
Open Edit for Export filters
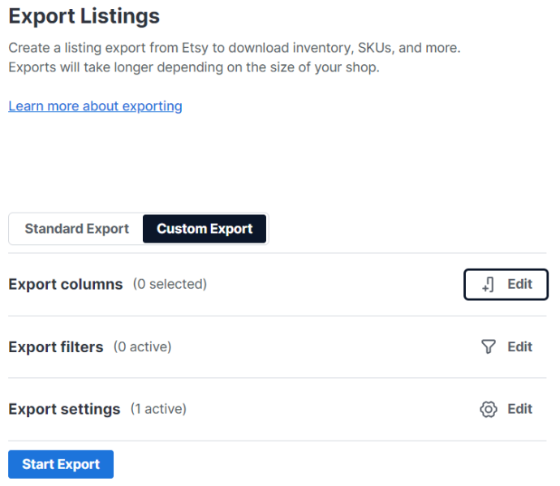pos(506,346)
